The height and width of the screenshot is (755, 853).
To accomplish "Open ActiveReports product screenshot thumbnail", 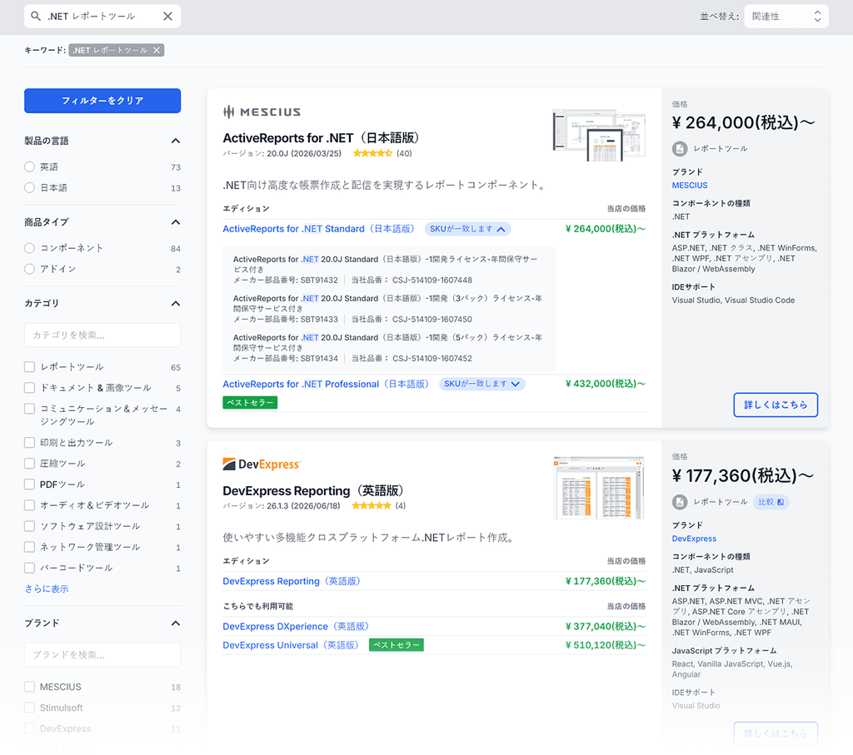I will tap(599, 135).
